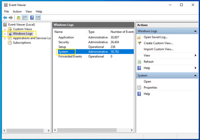Screen dimensions: 200x140
Task: Click right arrow of console tree scrollbar
Action: (x=48, y=130)
